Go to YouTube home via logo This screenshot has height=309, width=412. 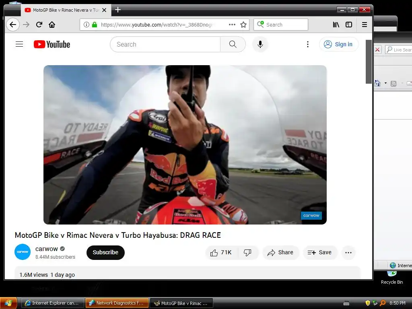pos(52,44)
